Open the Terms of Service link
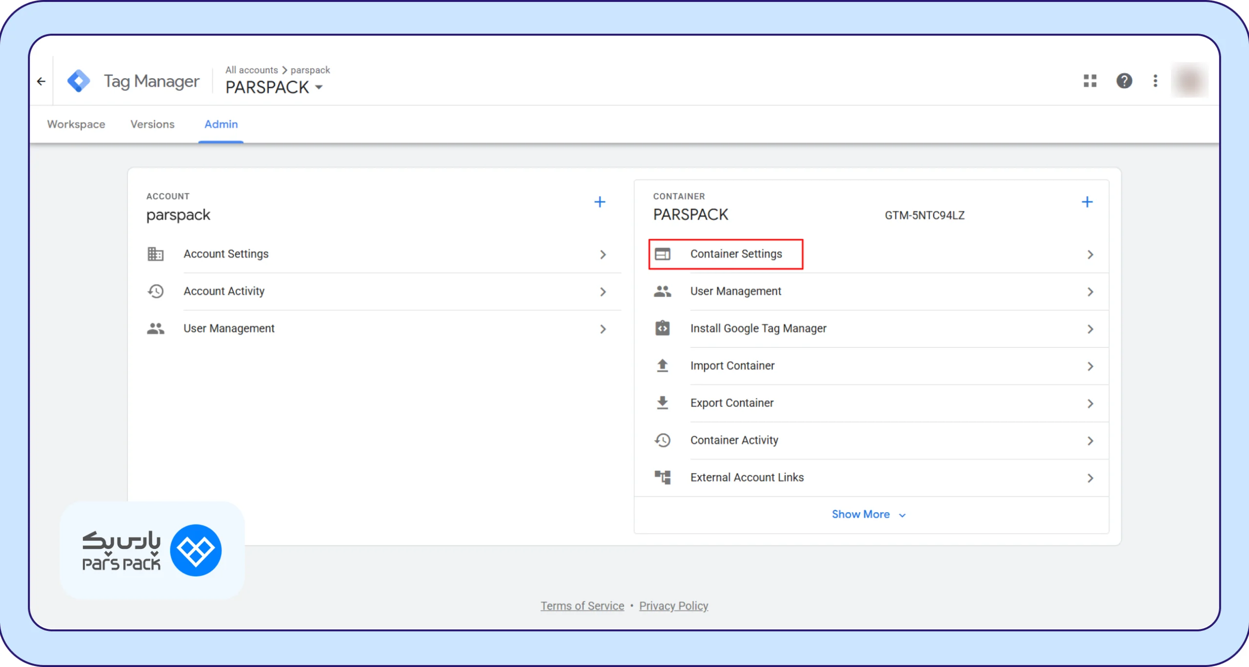Screen dimensions: 1249x667 [x=582, y=606]
